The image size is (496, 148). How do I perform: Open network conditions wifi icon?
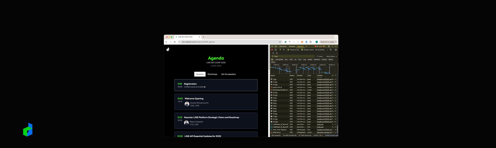click(x=330, y=50)
